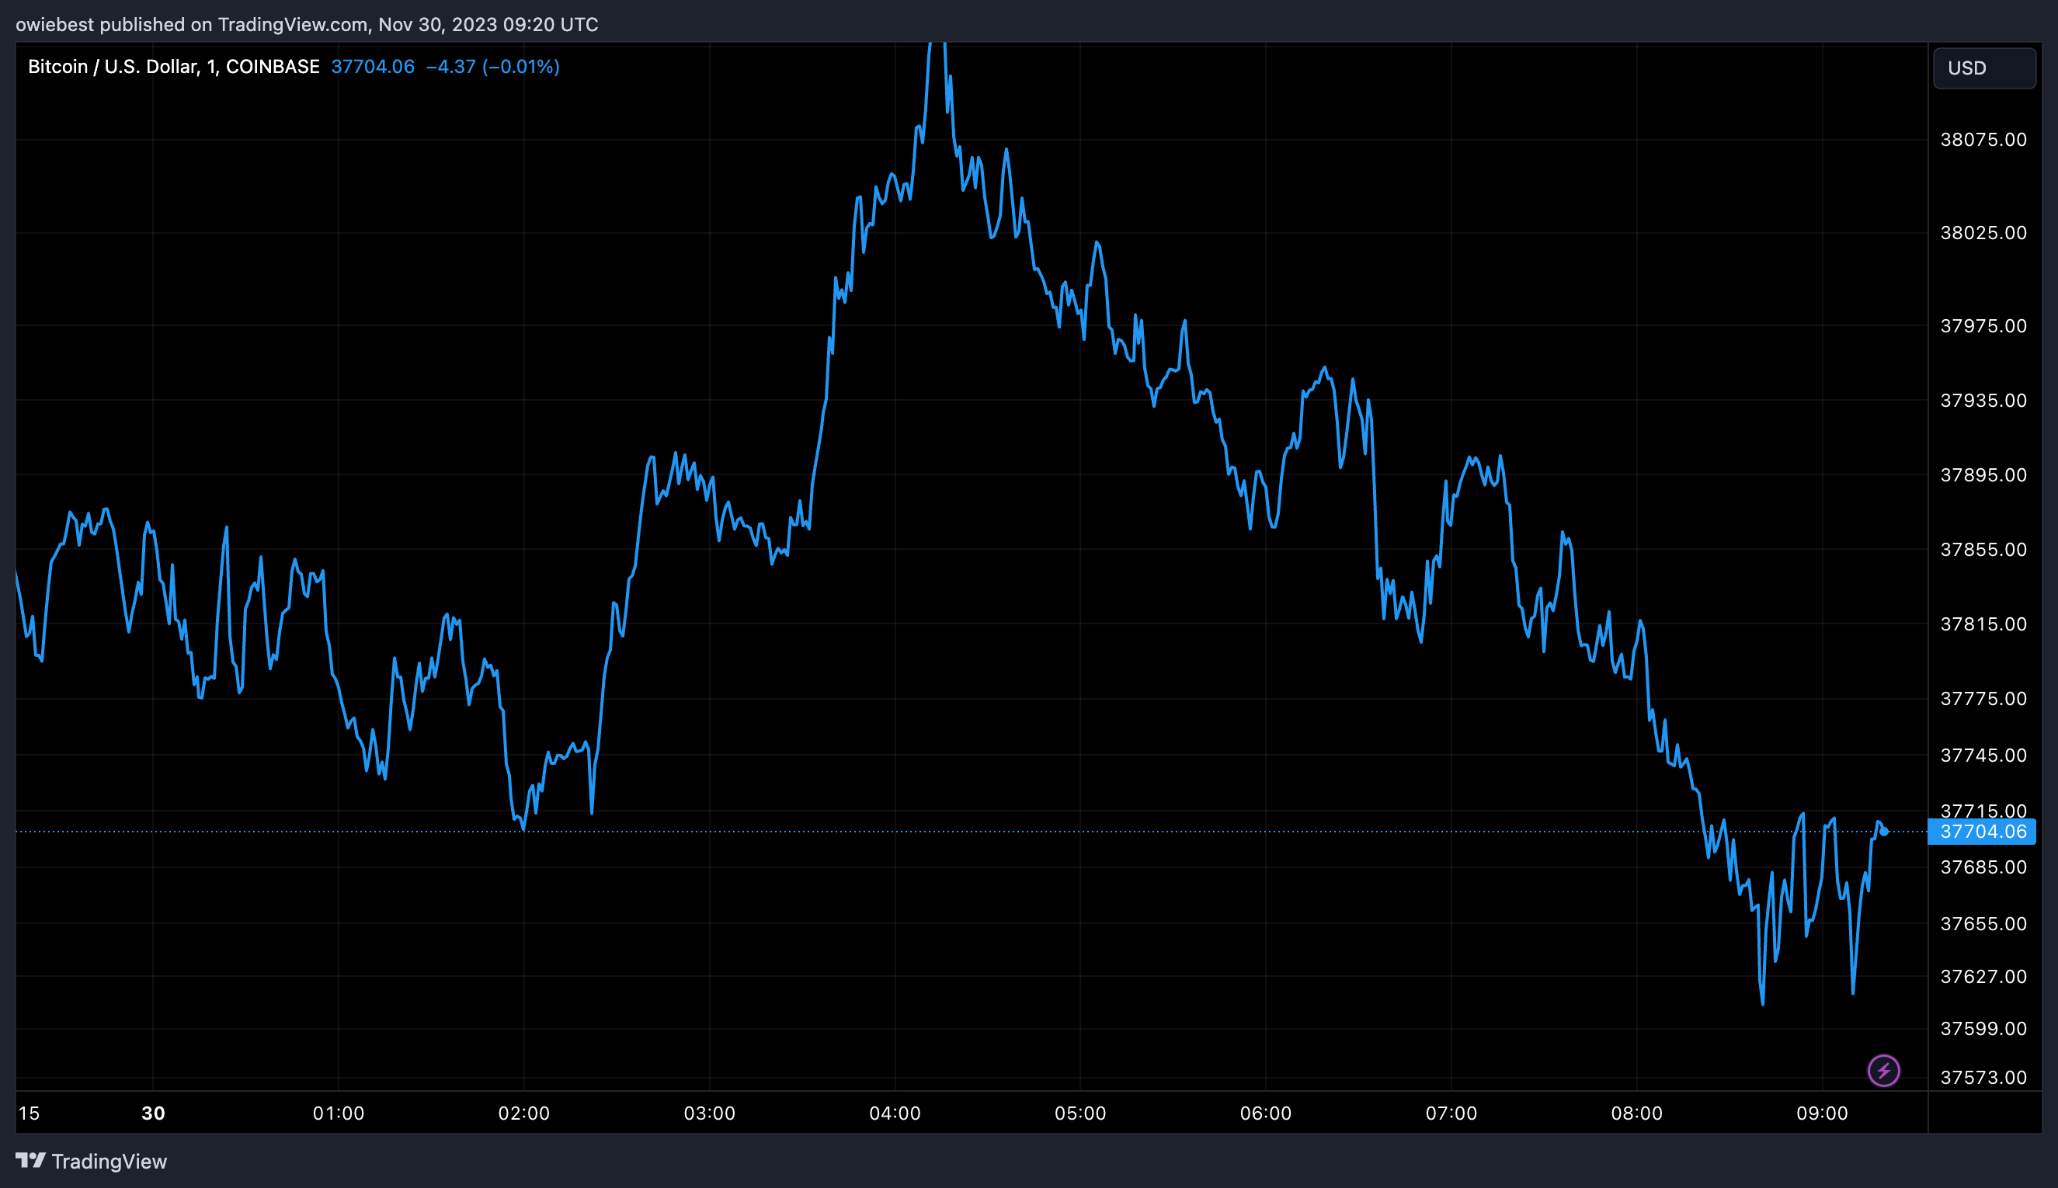Click the TradingView logo at bottom left

click(x=30, y=1160)
